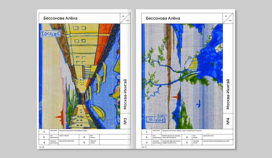Click 'Кацусика Хокусай «Нихонбаси в Эдо»' cell
Image resolution: width=272 pixels, height=158 pixels.
click(94, 131)
